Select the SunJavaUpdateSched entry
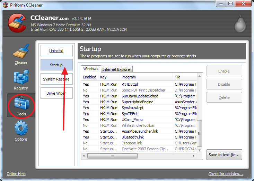Screen dimensions: 254x181 click(x=139, y=96)
